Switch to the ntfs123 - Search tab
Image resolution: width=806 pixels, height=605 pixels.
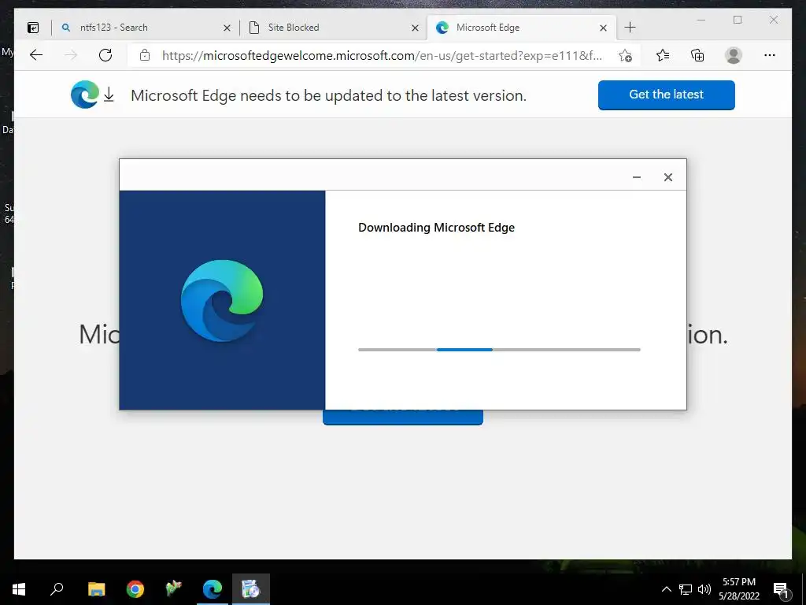click(144, 28)
